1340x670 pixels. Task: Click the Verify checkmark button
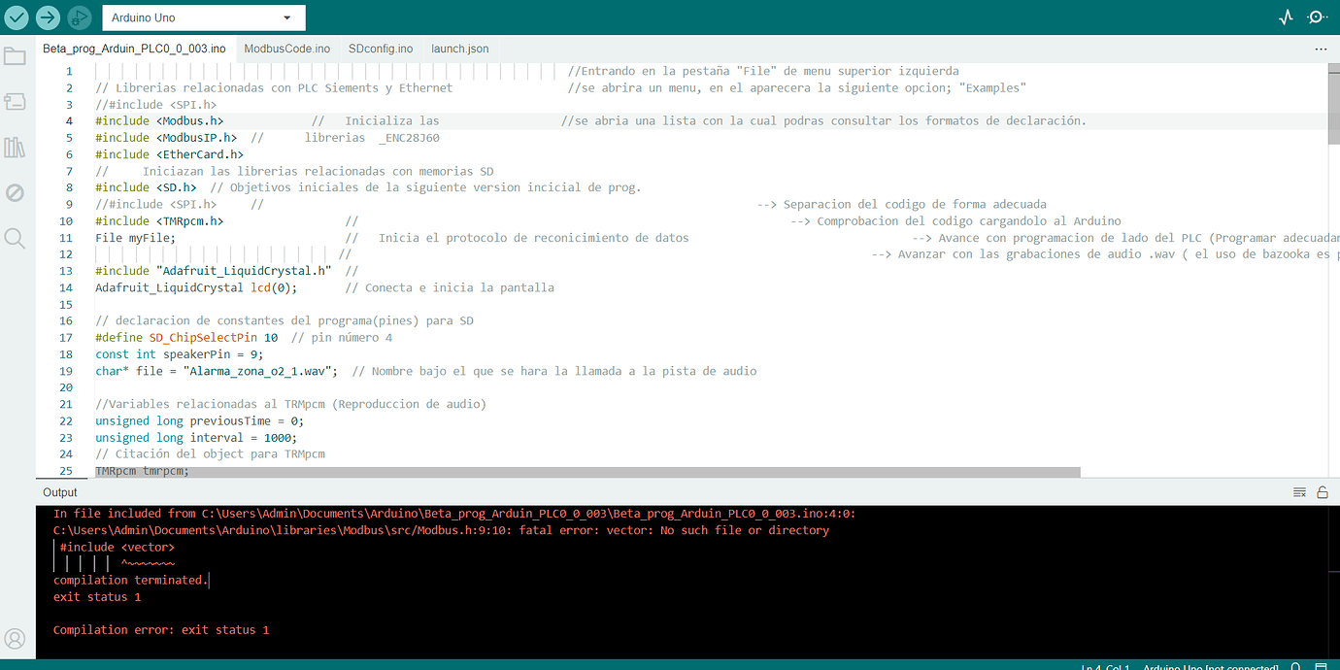tap(17, 17)
